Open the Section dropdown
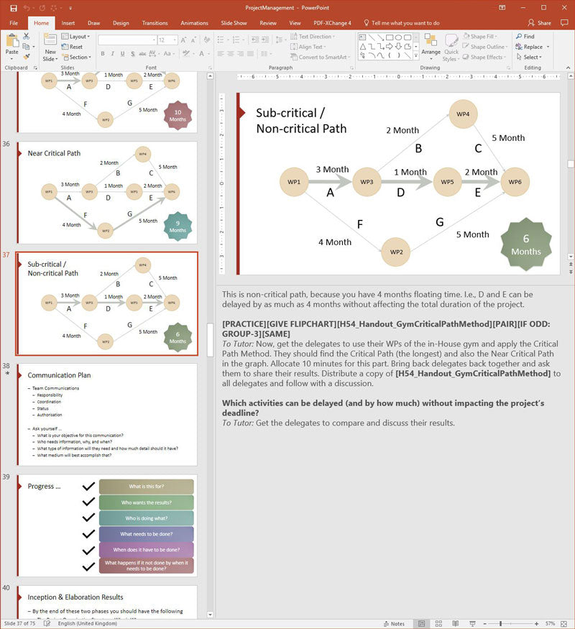 tap(77, 57)
